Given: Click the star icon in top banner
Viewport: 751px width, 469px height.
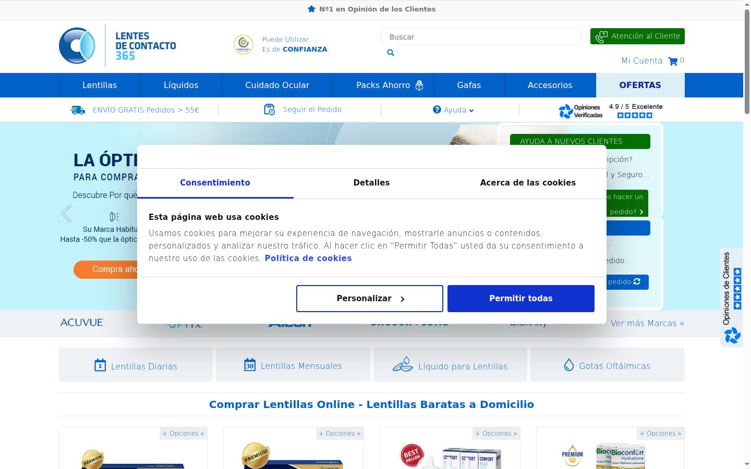Looking at the screenshot, I should (311, 9).
